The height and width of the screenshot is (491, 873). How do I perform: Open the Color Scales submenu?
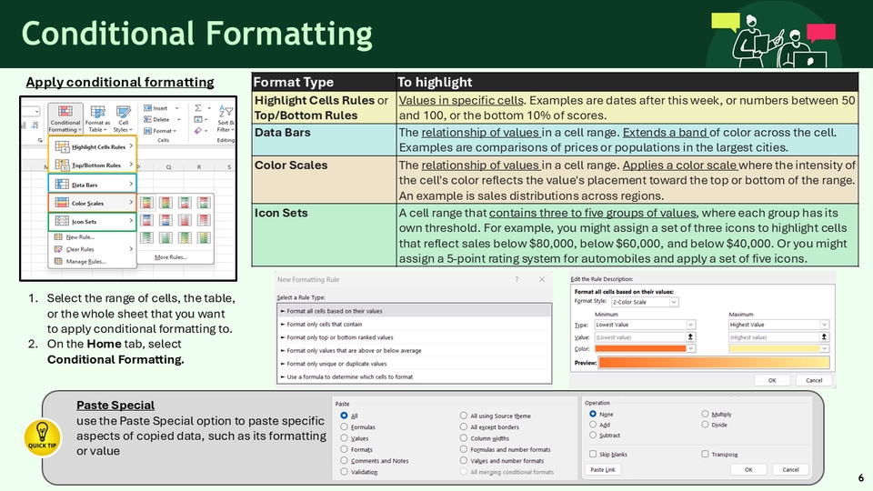pyautogui.click(x=93, y=203)
